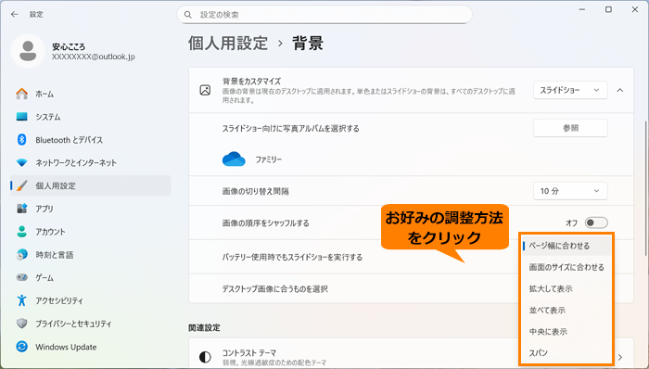
Task: Select the ファミリー OneDrive album
Action: 252,159
